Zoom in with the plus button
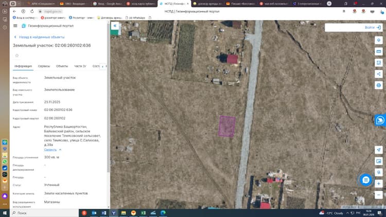 [x=378, y=184]
